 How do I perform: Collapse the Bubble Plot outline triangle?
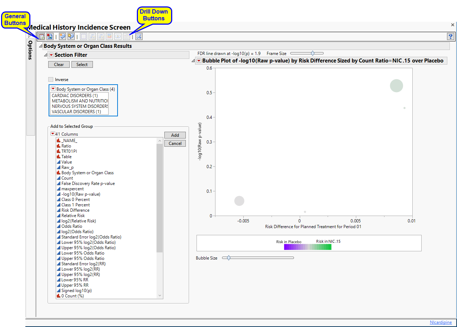coord(193,61)
